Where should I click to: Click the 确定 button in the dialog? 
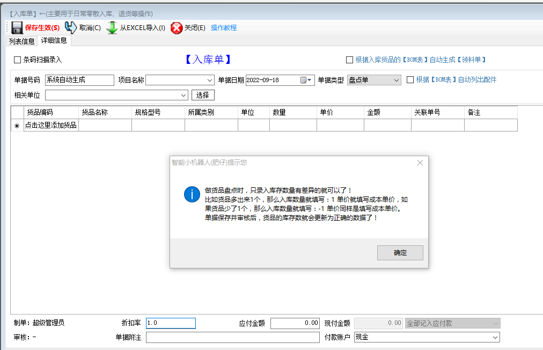[400, 252]
